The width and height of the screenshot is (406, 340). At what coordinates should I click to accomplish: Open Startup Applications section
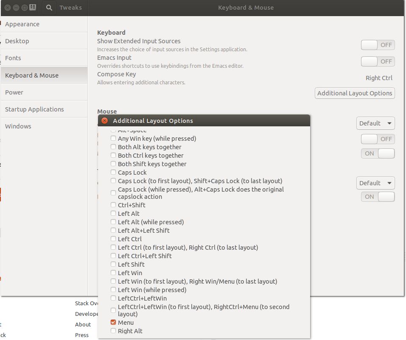coord(44,109)
